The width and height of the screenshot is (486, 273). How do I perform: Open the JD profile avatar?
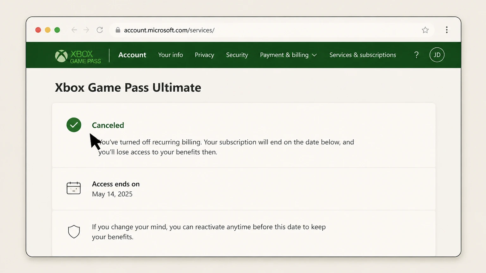(x=437, y=55)
